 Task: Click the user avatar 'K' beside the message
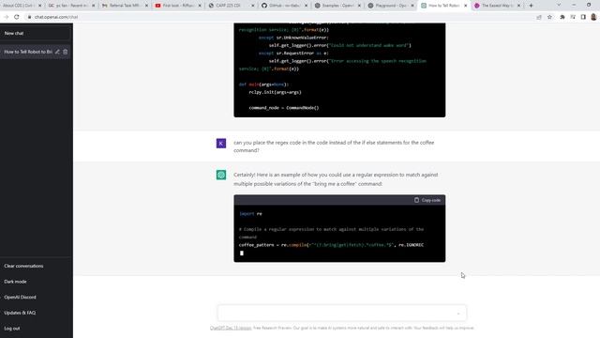point(221,144)
